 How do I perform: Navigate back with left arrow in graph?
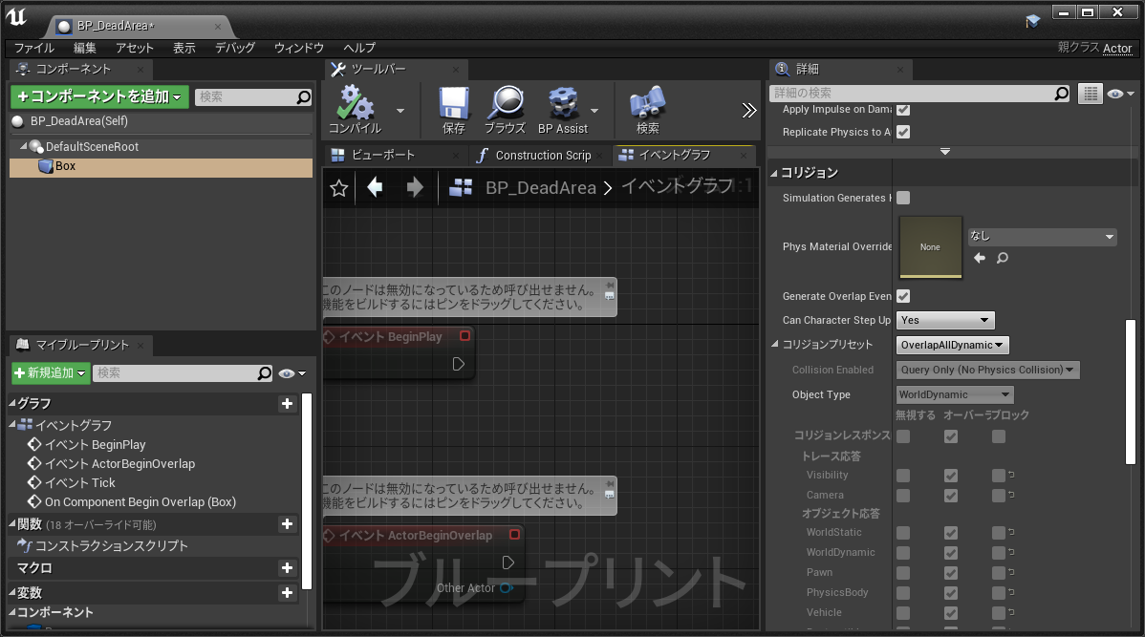[x=375, y=187]
